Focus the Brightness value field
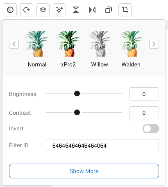This screenshot has height=187, width=168. (144, 94)
